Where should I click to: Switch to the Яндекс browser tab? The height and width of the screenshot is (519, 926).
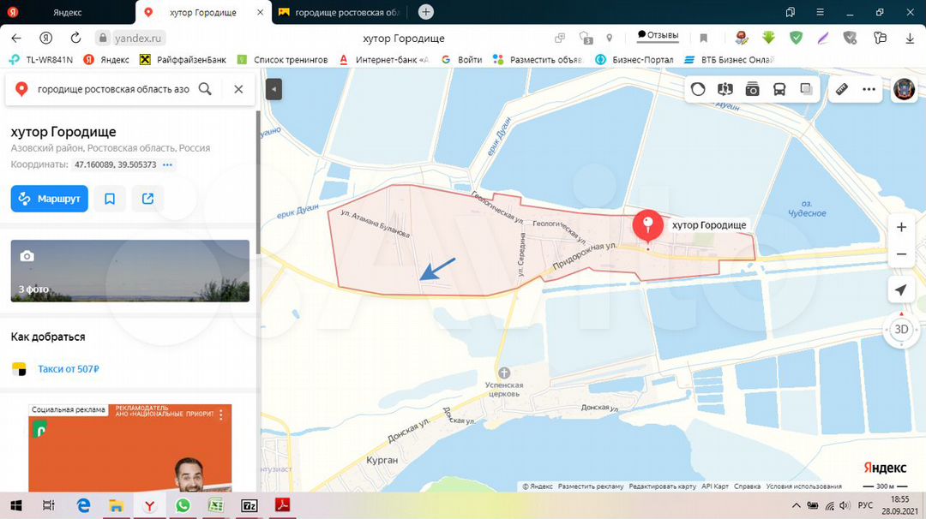click(67, 12)
